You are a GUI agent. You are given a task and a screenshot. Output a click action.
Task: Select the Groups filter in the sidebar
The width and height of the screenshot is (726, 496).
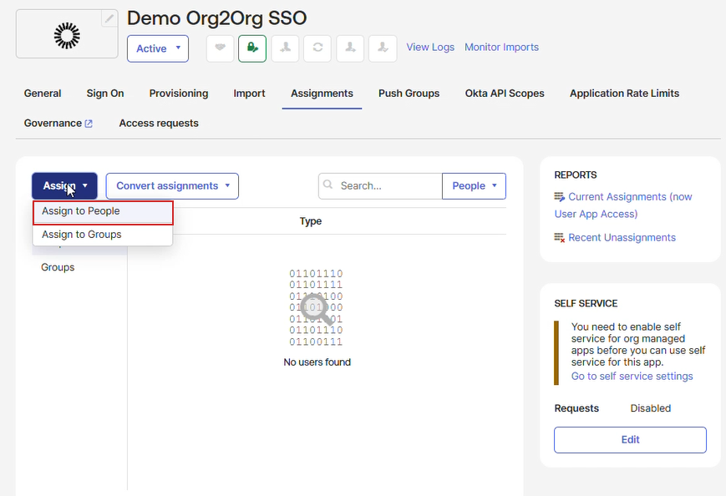click(x=58, y=267)
